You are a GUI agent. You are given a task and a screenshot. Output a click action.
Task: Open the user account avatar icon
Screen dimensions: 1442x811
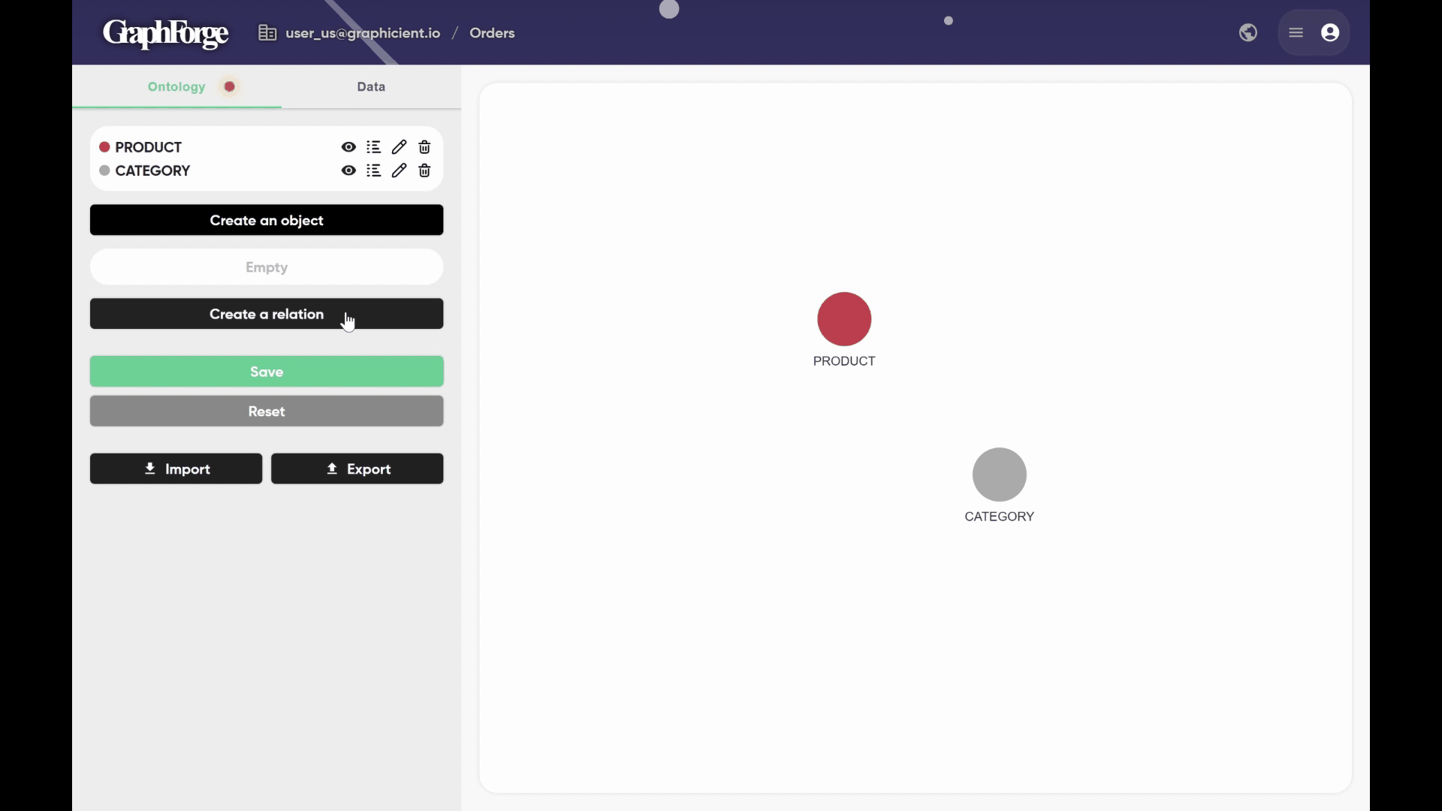point(1330,33)
